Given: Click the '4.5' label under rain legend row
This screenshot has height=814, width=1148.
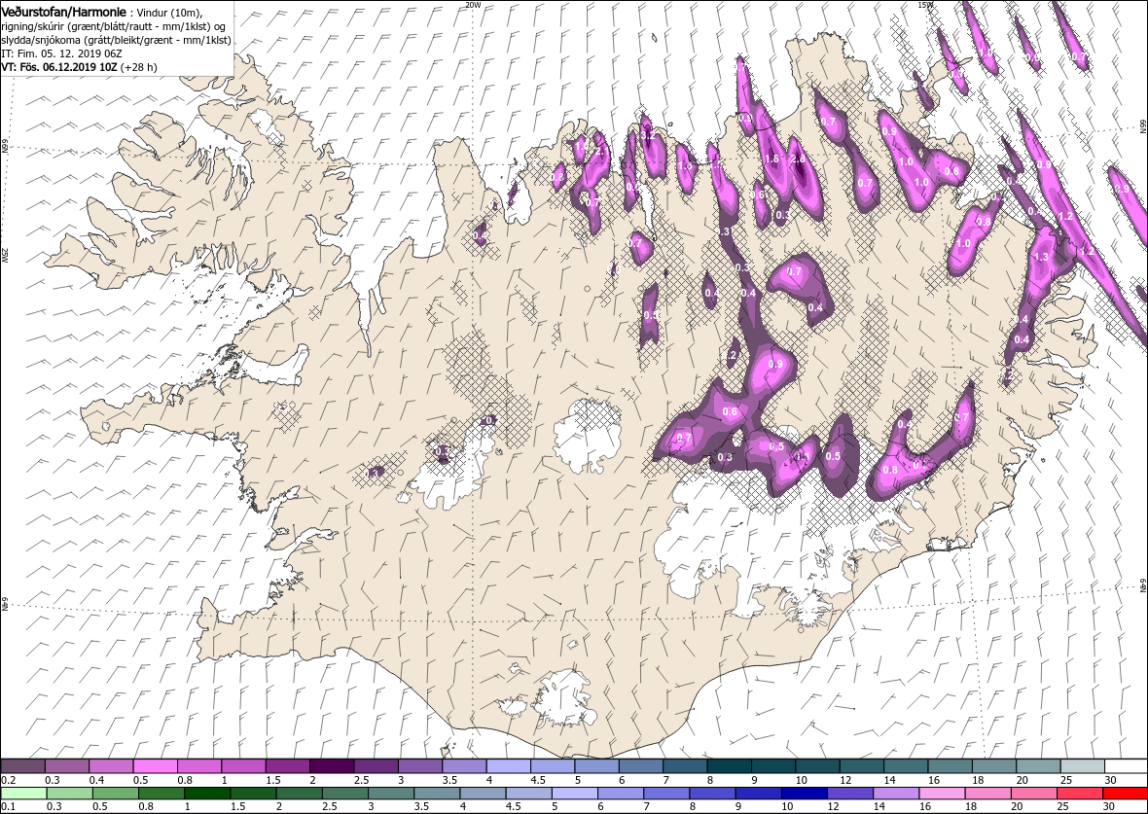Looking at the screenshot, I should 514,806.
